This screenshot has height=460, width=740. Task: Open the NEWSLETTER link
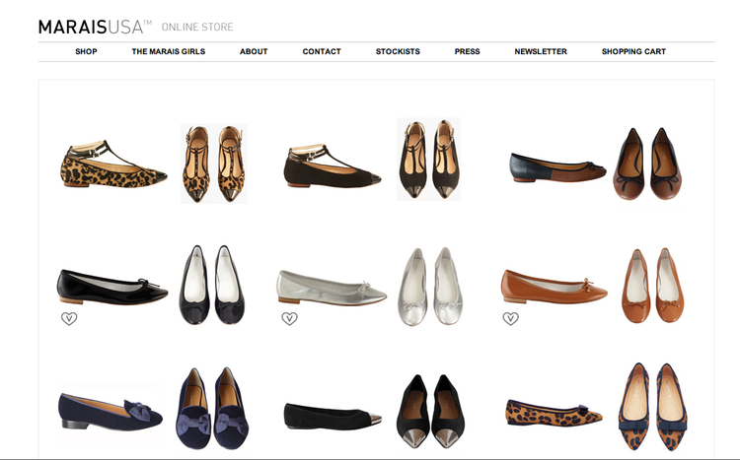click(541, 51)
